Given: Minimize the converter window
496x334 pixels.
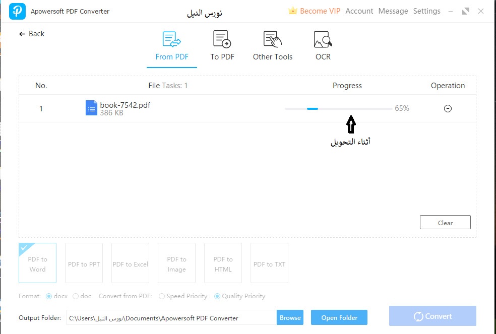Looking at the screenshot, I should point(451,12).
